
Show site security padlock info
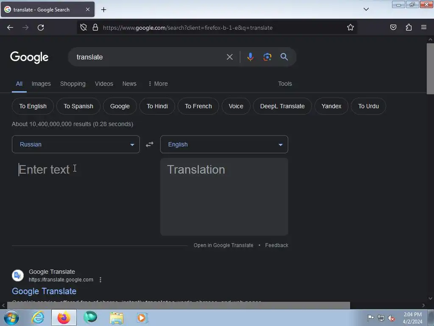(95, 28)
